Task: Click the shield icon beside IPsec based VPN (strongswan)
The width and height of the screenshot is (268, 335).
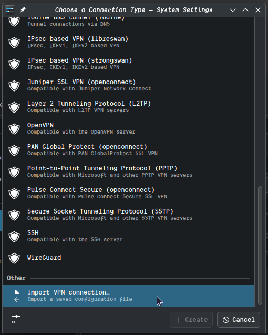Action: [x=14, y=64]
